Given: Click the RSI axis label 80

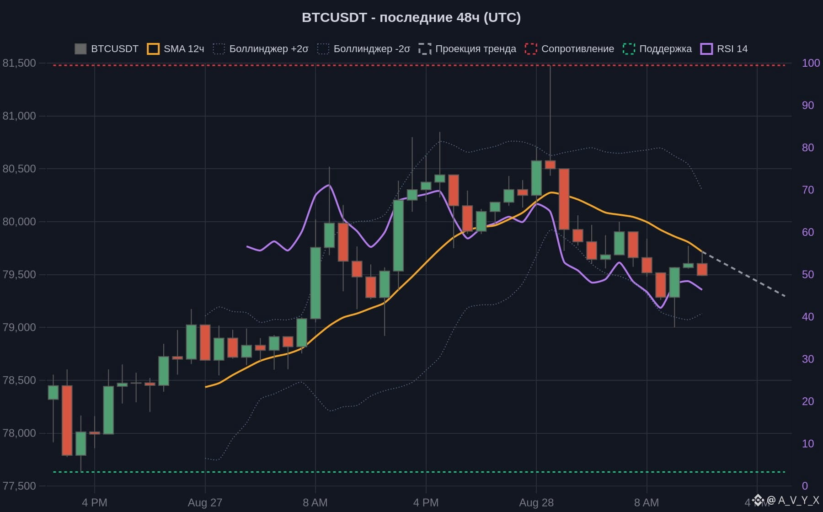Looking at the screenshot, I should tap(808, 148).
